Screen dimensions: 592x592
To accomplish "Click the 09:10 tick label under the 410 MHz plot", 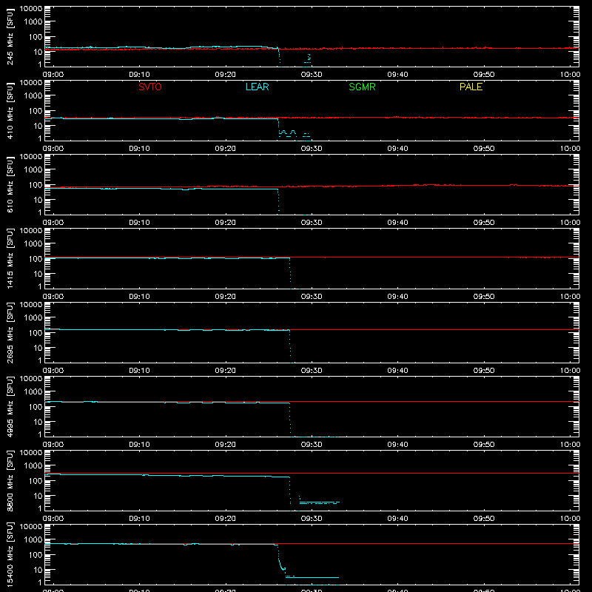I will click(139, 149).
